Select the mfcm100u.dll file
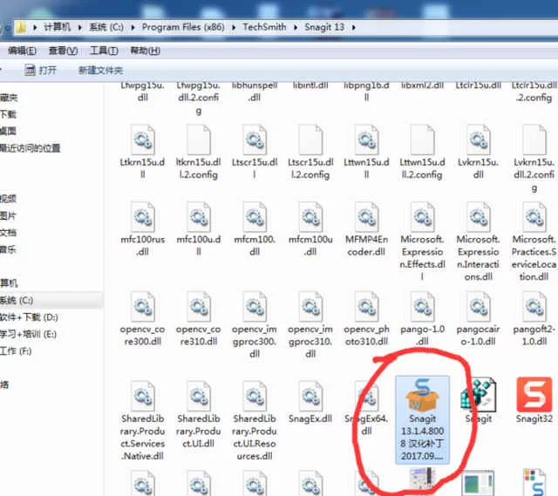 [x=310, y=229]
